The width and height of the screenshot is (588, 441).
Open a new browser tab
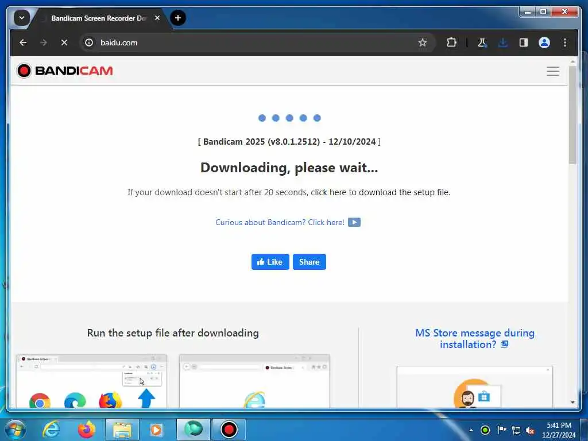coord(178,18)
